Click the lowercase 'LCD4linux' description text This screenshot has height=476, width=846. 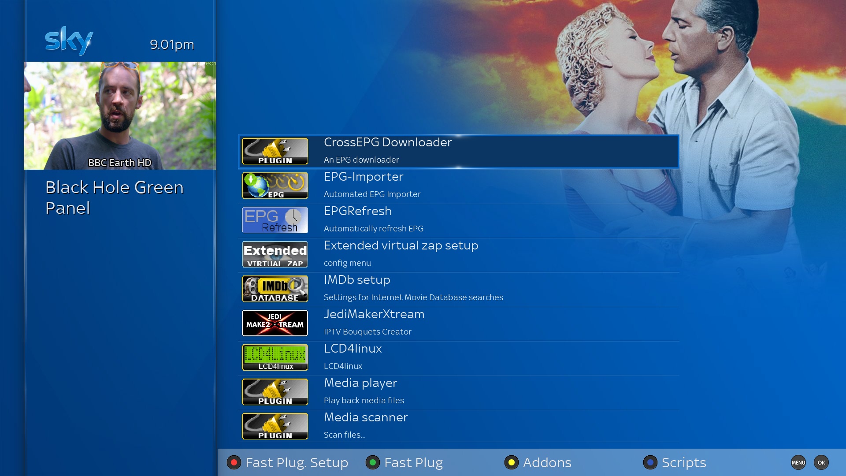[343, 366]
